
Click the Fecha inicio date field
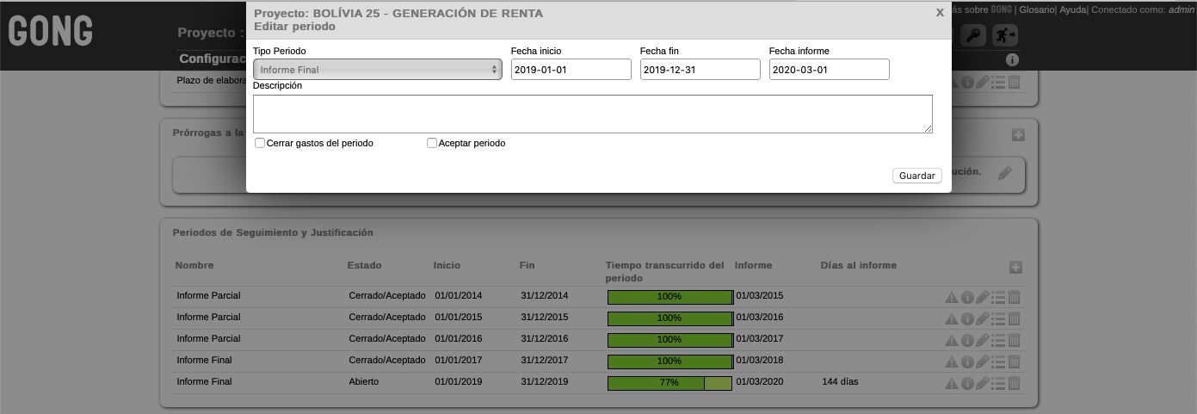[x=571, y=70]
